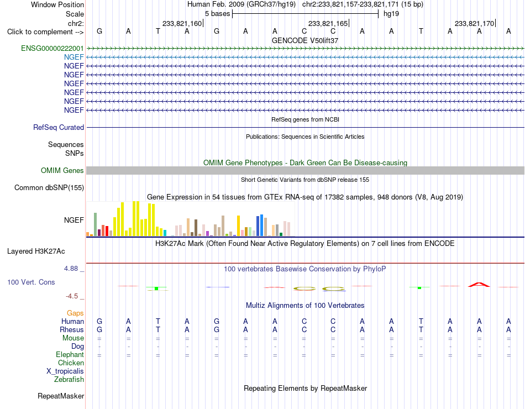The height and width of the screenshot is (409, 525).
Task: Click the OMIM Gene Phenotypes green title
Action: pyautogui.click(x=305, y=163)
